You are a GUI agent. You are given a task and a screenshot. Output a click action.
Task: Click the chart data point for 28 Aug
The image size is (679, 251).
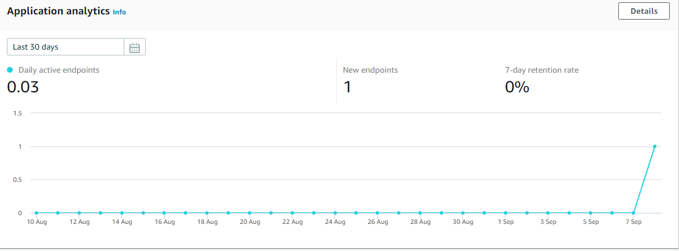420,213
